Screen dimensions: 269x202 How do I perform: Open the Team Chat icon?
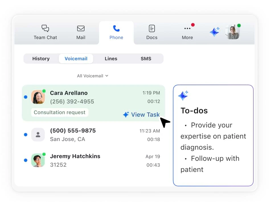tap(45, 28)
